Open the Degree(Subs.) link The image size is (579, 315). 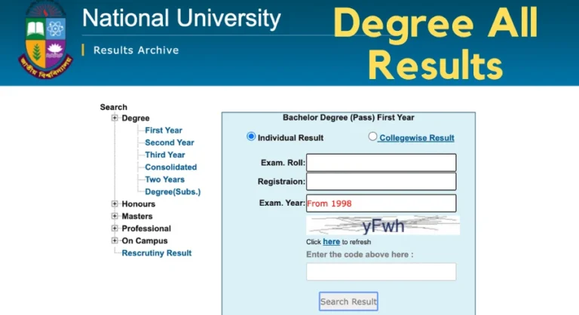[173, 191]
